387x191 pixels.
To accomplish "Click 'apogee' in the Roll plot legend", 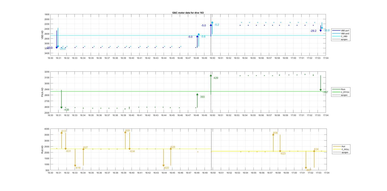I will [345, 152].
